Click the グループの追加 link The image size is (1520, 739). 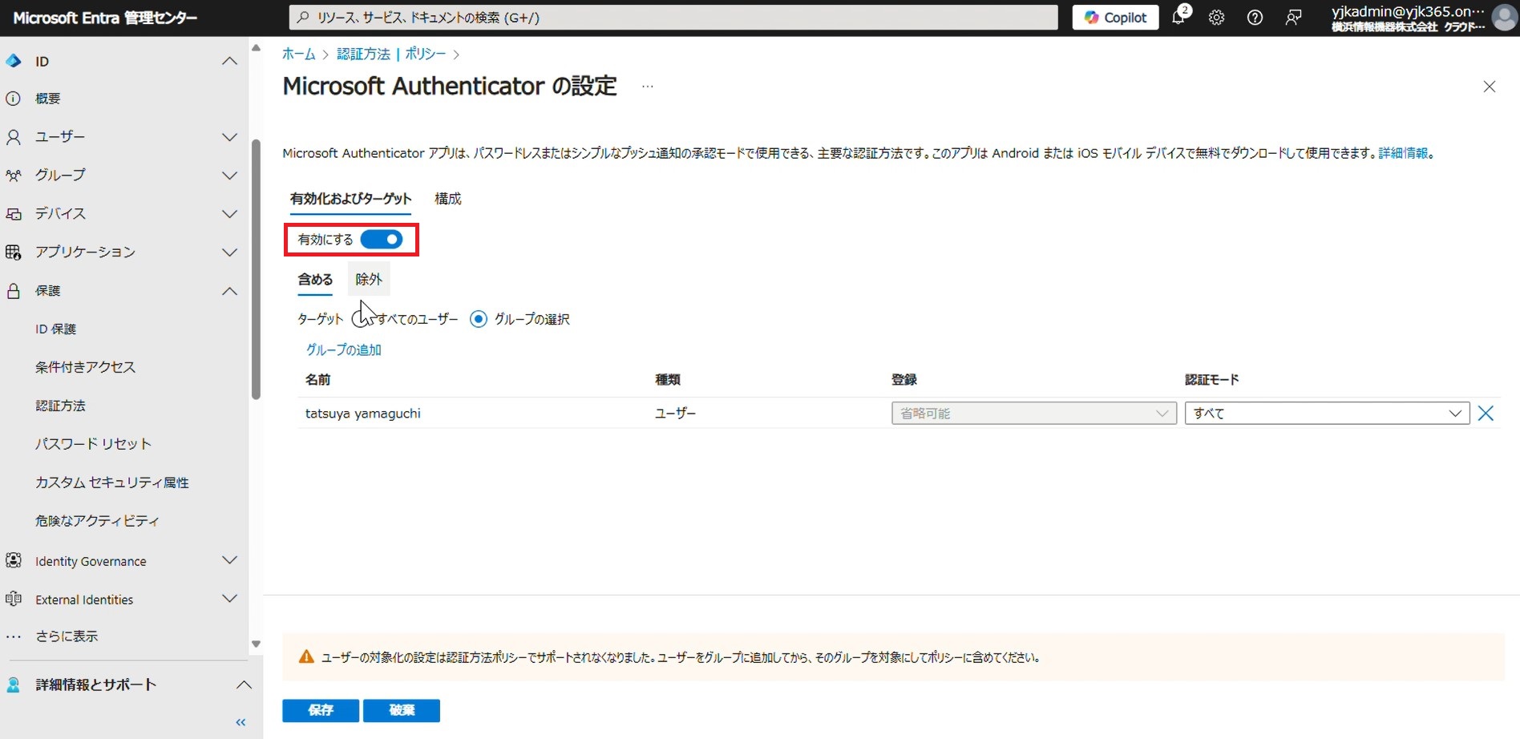pos(344,349)
